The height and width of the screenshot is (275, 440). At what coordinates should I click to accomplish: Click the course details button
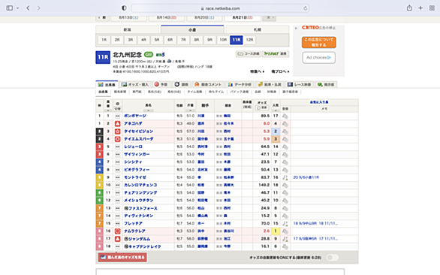pos(249,53)
